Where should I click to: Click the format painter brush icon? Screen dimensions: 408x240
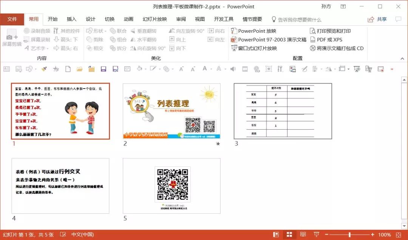click(44, 69)
